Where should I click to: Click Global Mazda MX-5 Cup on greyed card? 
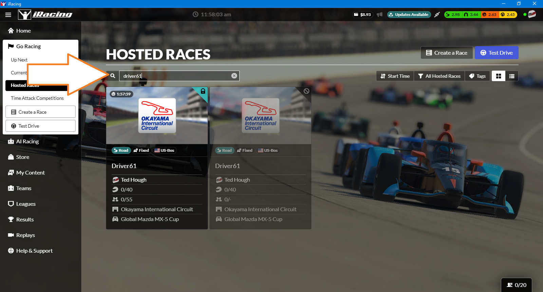point(254,219)
